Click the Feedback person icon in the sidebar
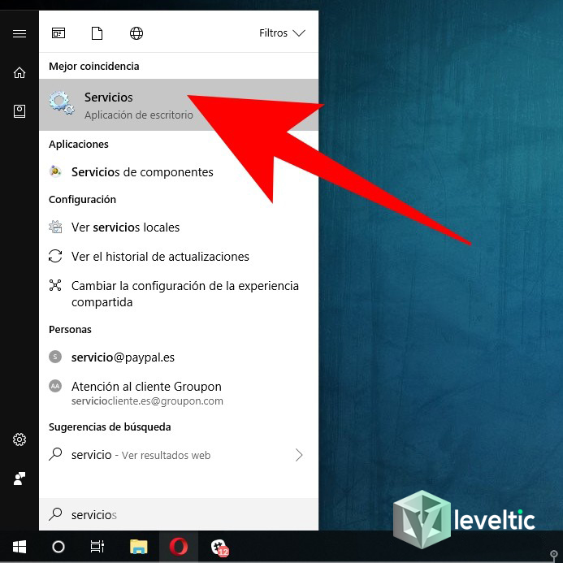The height and width of the screenshot is (563, 563). 19,479
